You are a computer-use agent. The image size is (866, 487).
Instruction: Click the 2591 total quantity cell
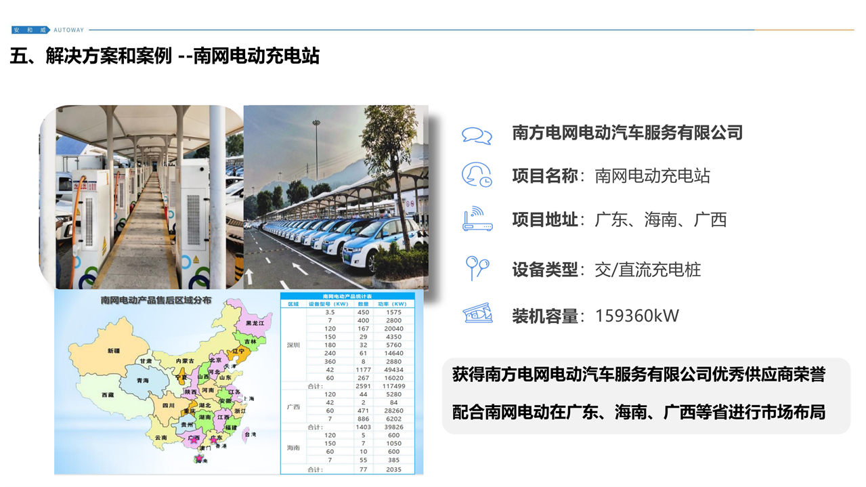click(364, 386)
